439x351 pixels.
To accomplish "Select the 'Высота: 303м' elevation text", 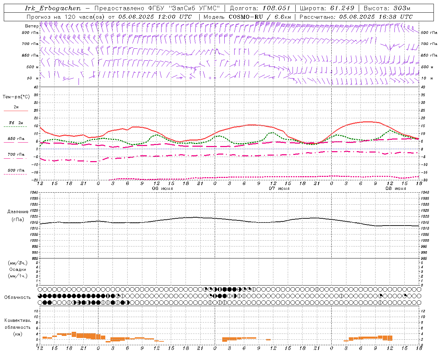I will (387, 8).
